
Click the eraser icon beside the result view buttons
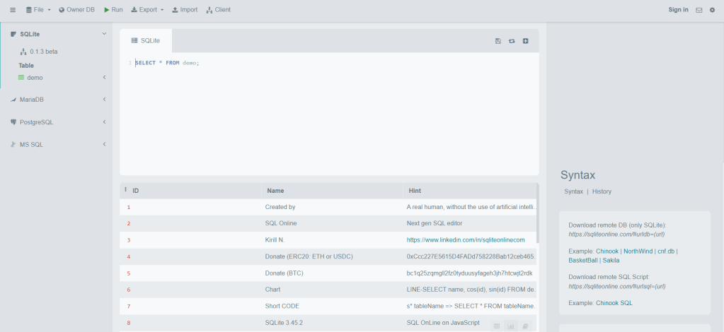pyautogui.click(x=524, y=326)
